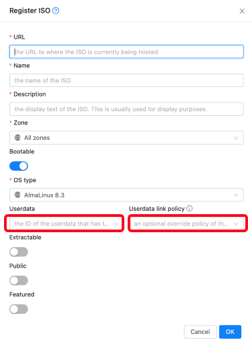Image resolution: width=252 pixels, height=348 pixels.
Task: Expand the AlmaLinux 8.3 OS type selector
Action: [126, 195]
